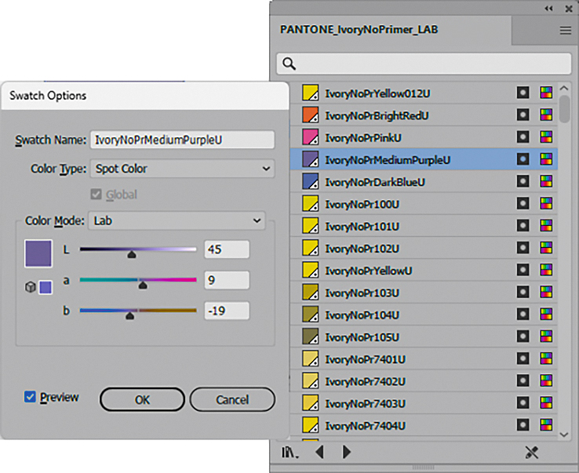
Task: Click Lab mode icon for IvoryNoPr104U
Action: (x=546, y=314)
